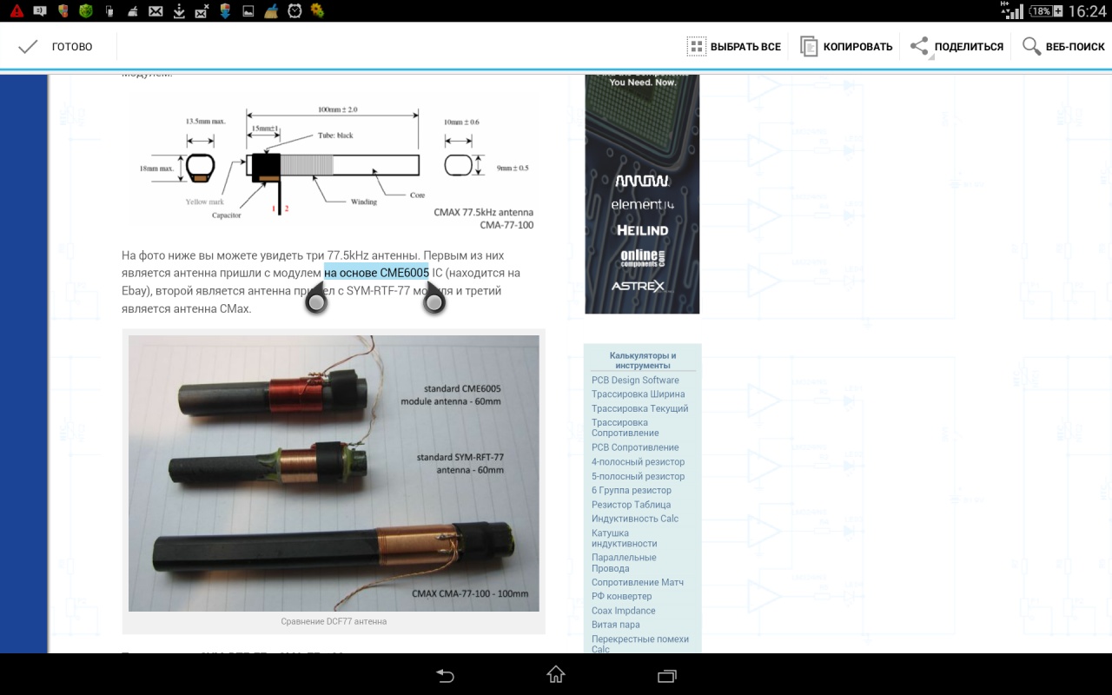Screen dimensions: 1112x695
Task: Open the 4-полосный резистор calculator
Action: (x=638, y=462)
